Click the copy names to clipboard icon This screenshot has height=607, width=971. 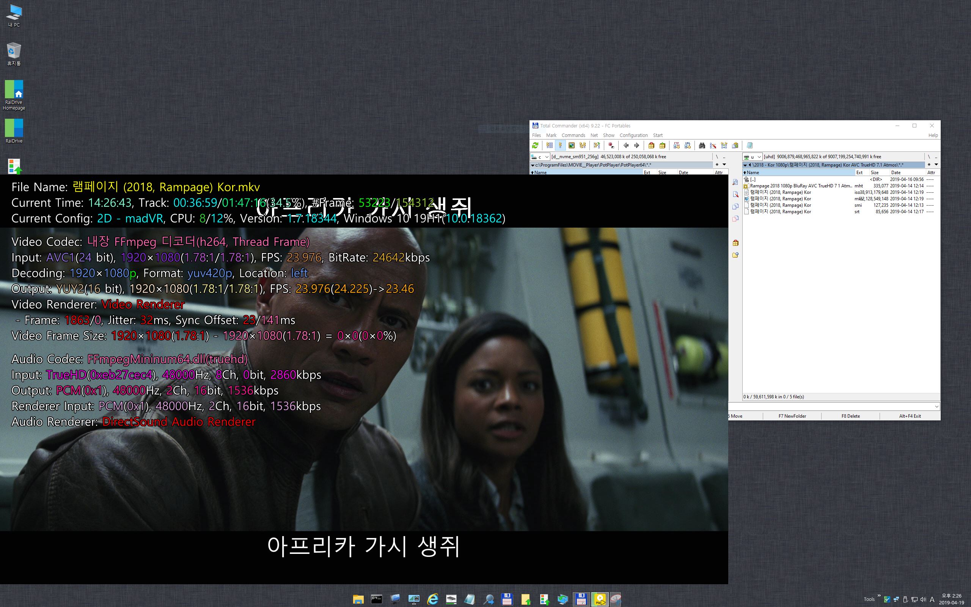tap(735, 145)
